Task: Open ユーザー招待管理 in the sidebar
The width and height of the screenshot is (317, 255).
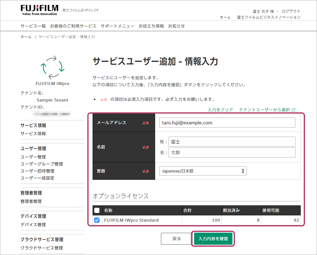Action: click(x=38, y=171)
